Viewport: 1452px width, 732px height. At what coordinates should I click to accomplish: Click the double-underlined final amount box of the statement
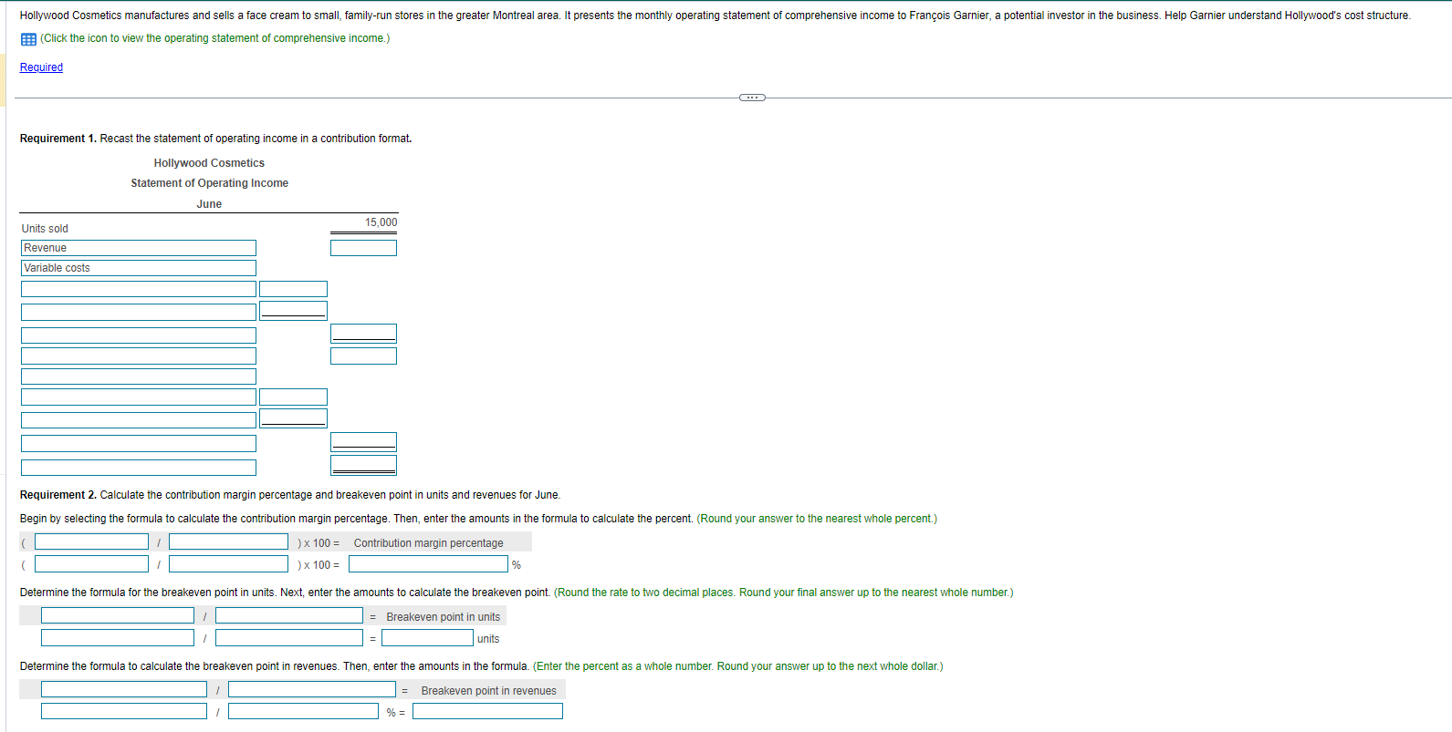click(363, 466)
